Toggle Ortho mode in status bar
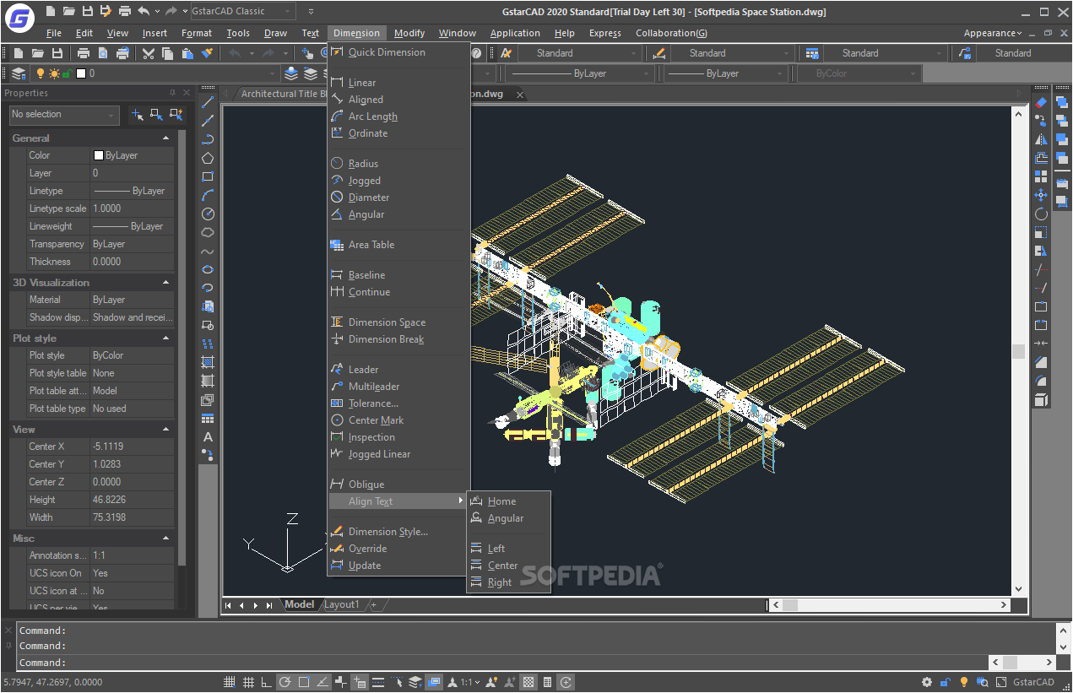The width and height of the screenshot is (1073, 693). (267, 682)
